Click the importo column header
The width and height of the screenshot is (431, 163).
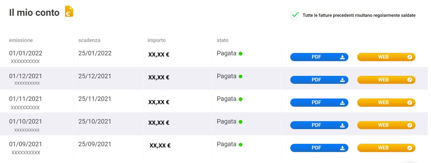[x=157, y=40]
